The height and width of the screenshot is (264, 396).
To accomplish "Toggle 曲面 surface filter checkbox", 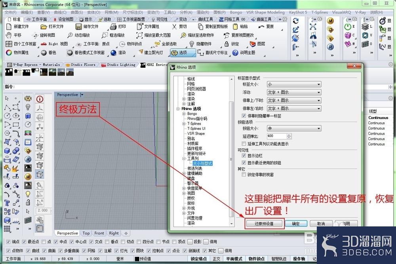I will 44,251.
